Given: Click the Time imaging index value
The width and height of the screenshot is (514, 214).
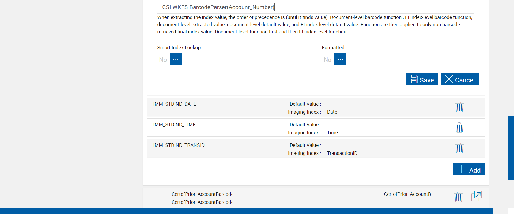Looking at the screenshot, I should 332,133.
